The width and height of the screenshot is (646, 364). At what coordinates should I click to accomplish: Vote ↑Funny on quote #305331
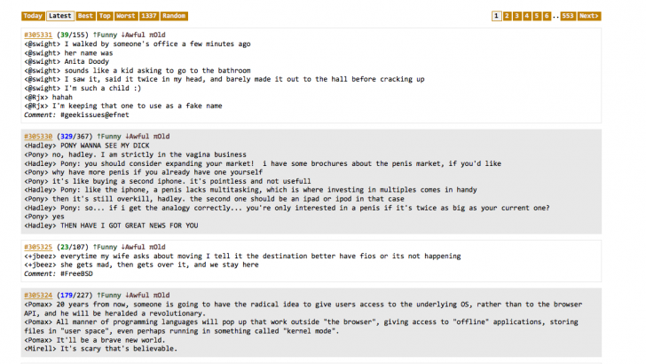point(105,35)
